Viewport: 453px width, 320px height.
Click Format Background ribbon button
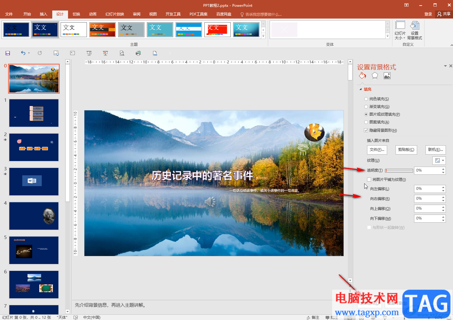(x=415, y=30)
